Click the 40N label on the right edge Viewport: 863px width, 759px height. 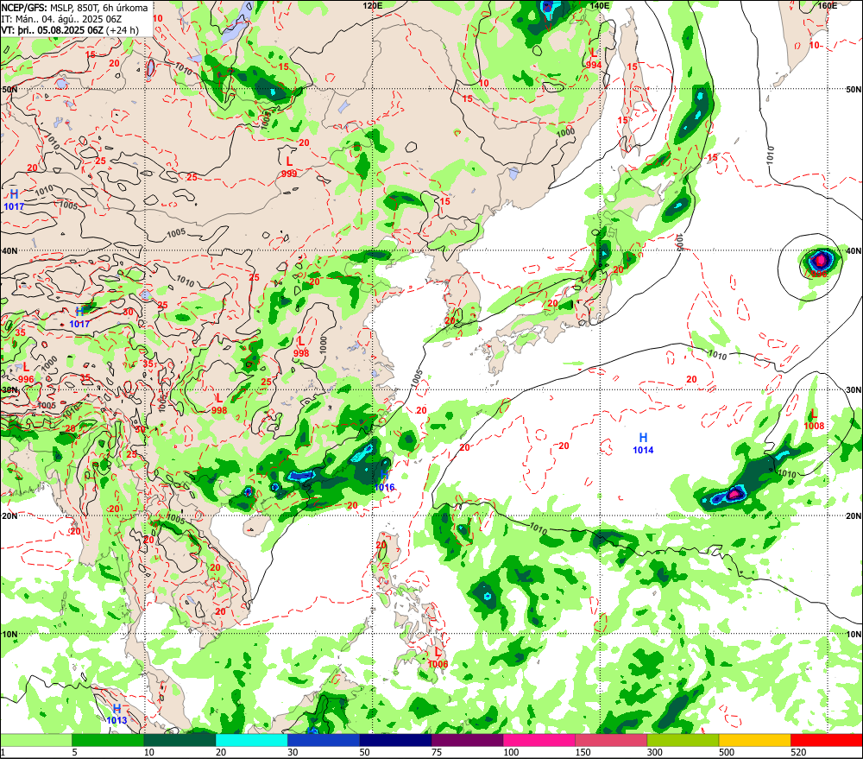tap(854, 250)
